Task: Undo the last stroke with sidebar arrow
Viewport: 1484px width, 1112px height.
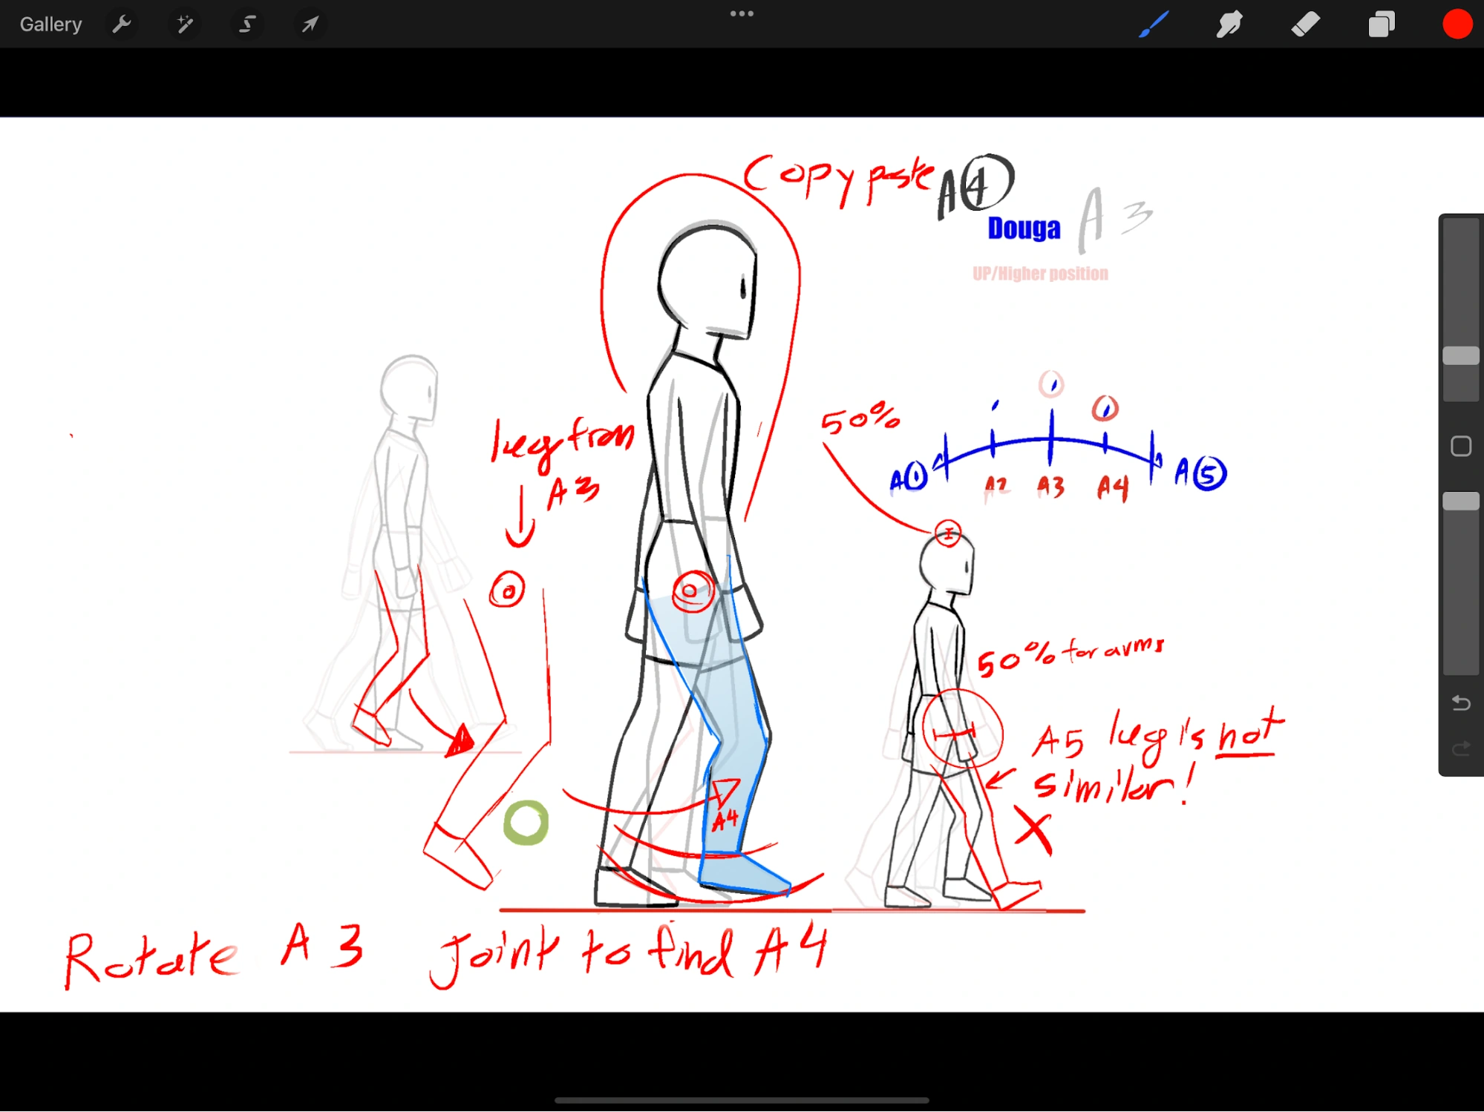Action: coord(1460,703)
